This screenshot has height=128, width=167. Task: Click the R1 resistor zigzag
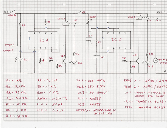point(21,26)
